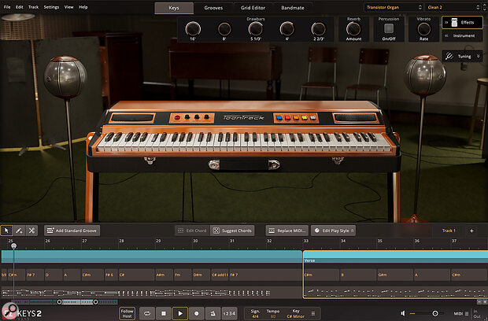This screenshot has width=488, height=321.
Task: Select the B chord in the Verse
Action: pyautogui.click(x=357, y=275)
